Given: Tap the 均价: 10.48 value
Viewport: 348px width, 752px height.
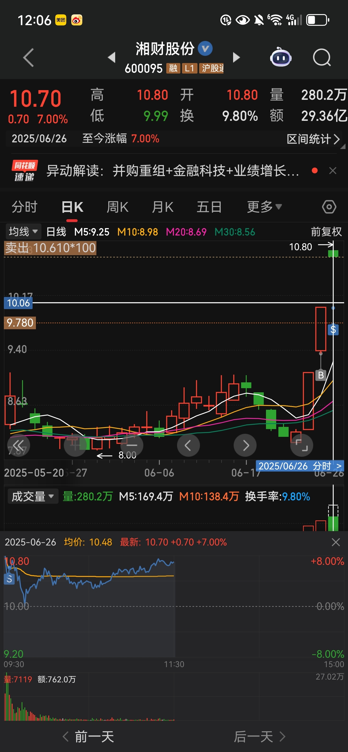Looking at the screenshot, I should click(88, 542).
